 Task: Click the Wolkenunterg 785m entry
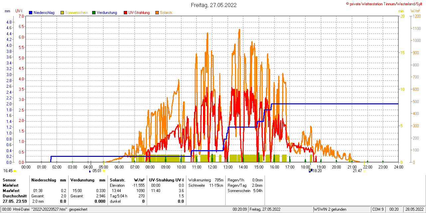click(x=206, y=180)
